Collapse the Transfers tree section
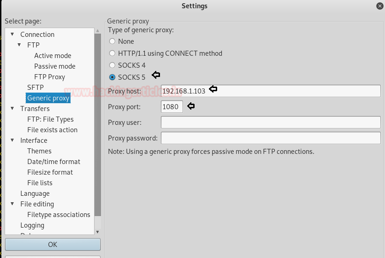385x258 pixels. pos(12,109)
